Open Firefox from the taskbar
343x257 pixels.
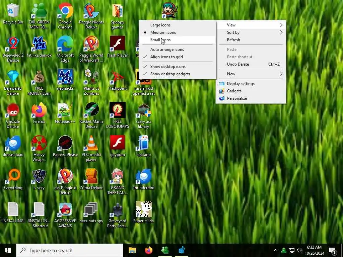point(149,250)
